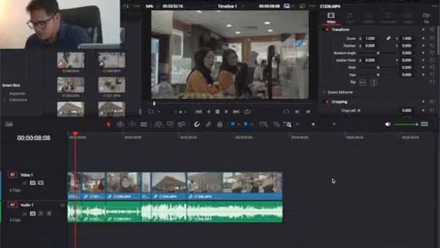Toggle the Position lock padlock icon
This screenshot has height=248, width=440.
click(x=220, y=124)
